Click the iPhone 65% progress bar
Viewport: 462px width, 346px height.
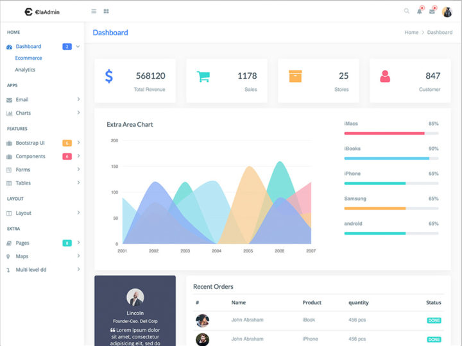[391, 183]
